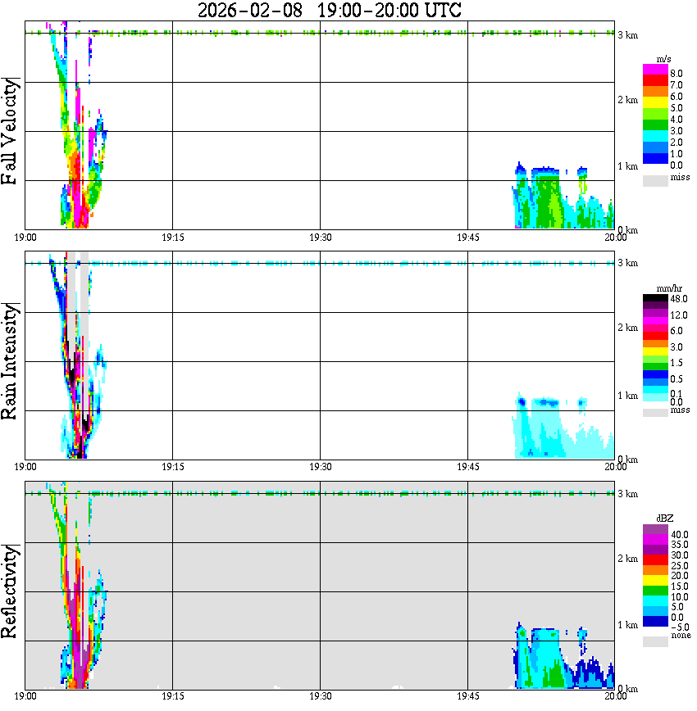Click the 'Rain Intensity' vertical axis label
This screenshot has height=711, width=697.
coord(10,361)
